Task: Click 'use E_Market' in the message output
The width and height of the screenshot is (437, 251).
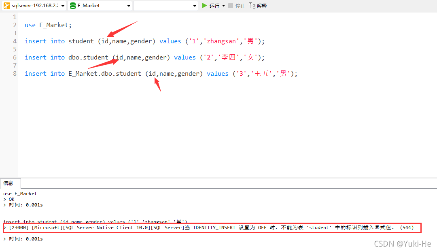Action: 20,194
